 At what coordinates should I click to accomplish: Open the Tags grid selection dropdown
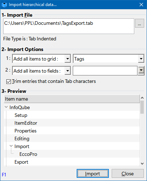pyautogui.click(x=141, y=58)
